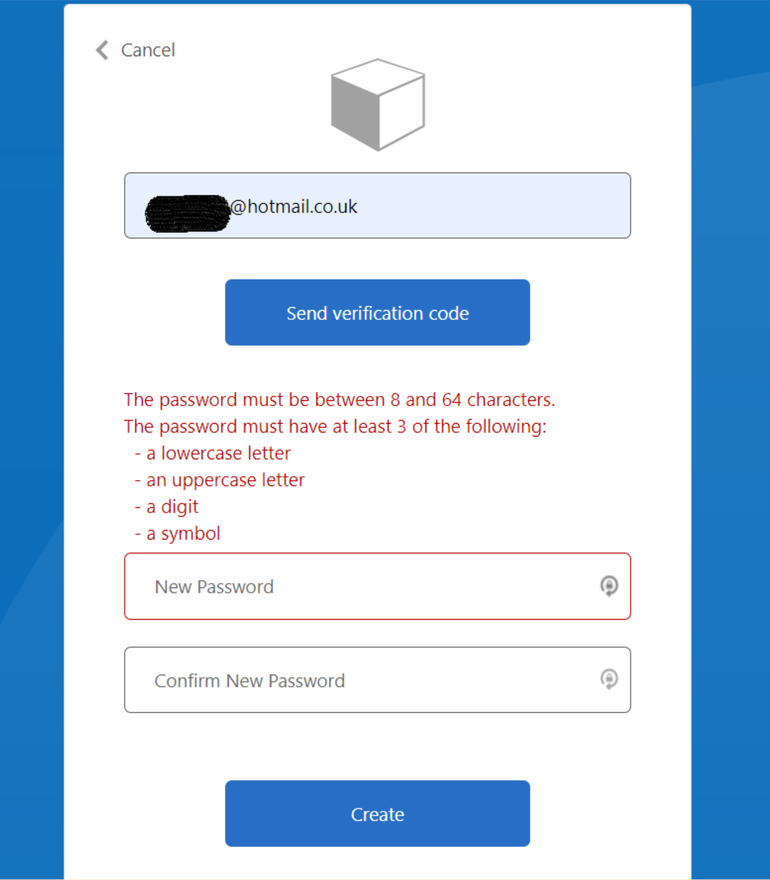Viewport: 770px width, 880px height.
Task: Open password manager icon in New Password field
Action: coord(609,586)
